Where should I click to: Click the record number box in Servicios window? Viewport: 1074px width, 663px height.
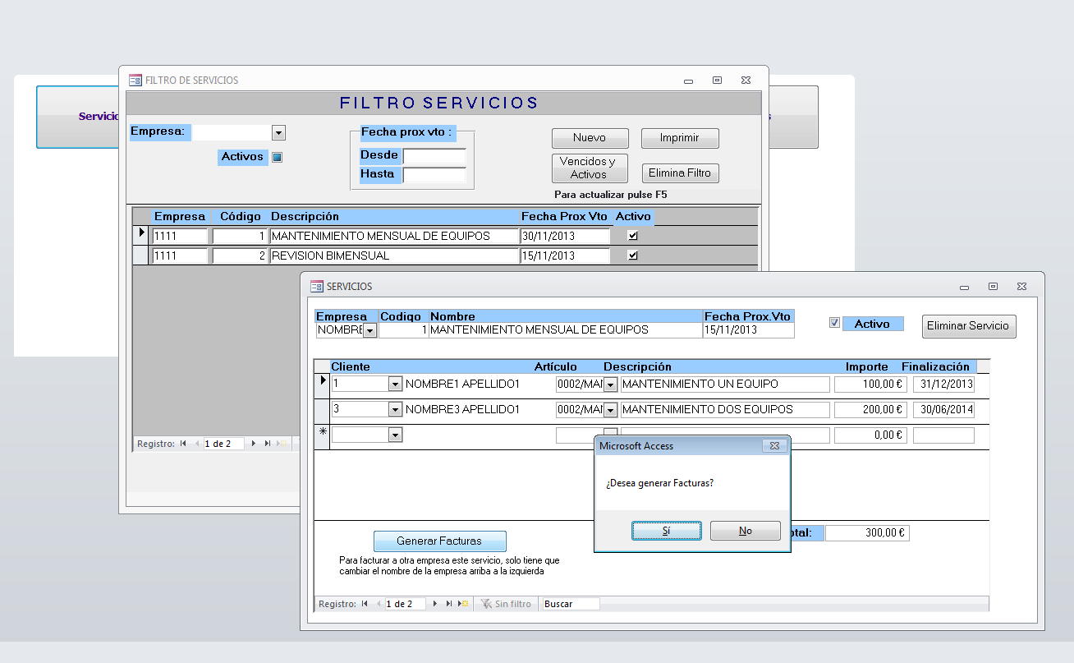coord(406,604)
